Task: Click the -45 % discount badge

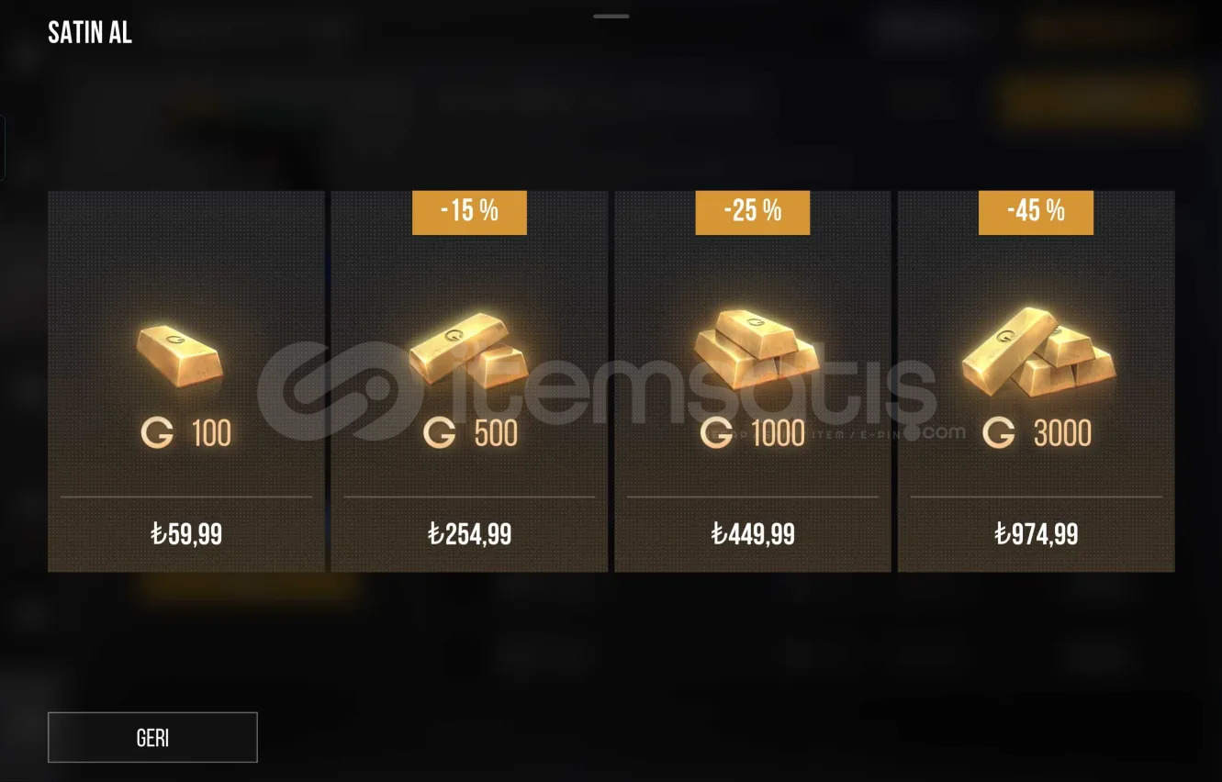Action: click(1036, 212)
